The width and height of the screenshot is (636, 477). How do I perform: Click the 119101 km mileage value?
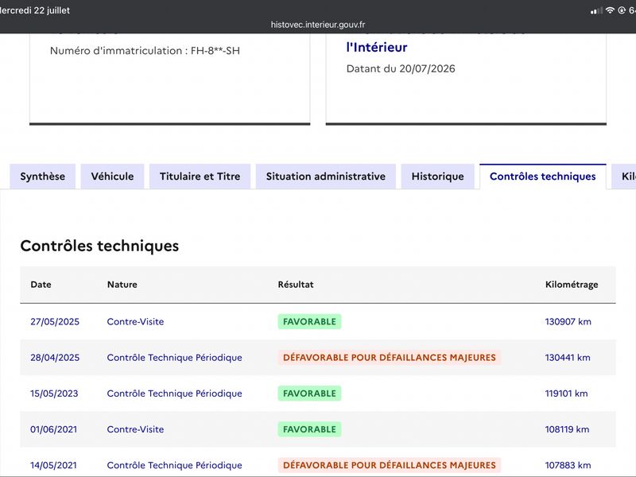[x=566, y=394]
